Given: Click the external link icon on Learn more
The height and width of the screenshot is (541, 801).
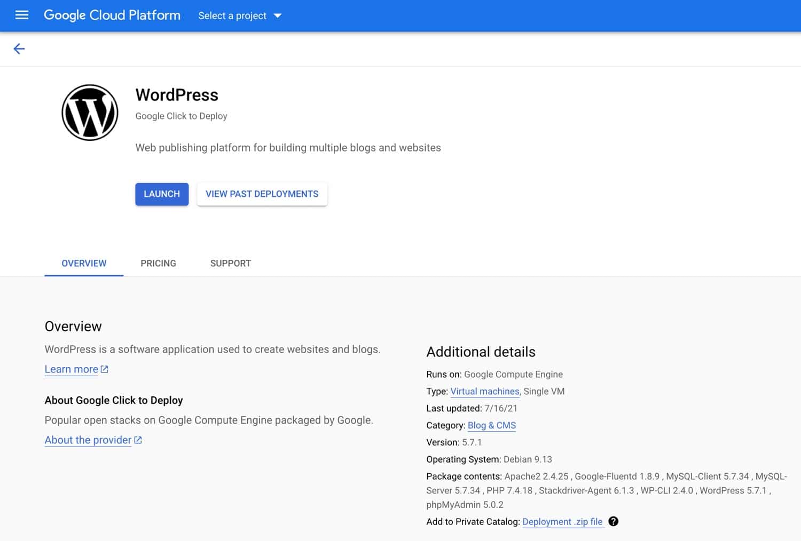Looking at the screenshot, I should tap(104, 368).
